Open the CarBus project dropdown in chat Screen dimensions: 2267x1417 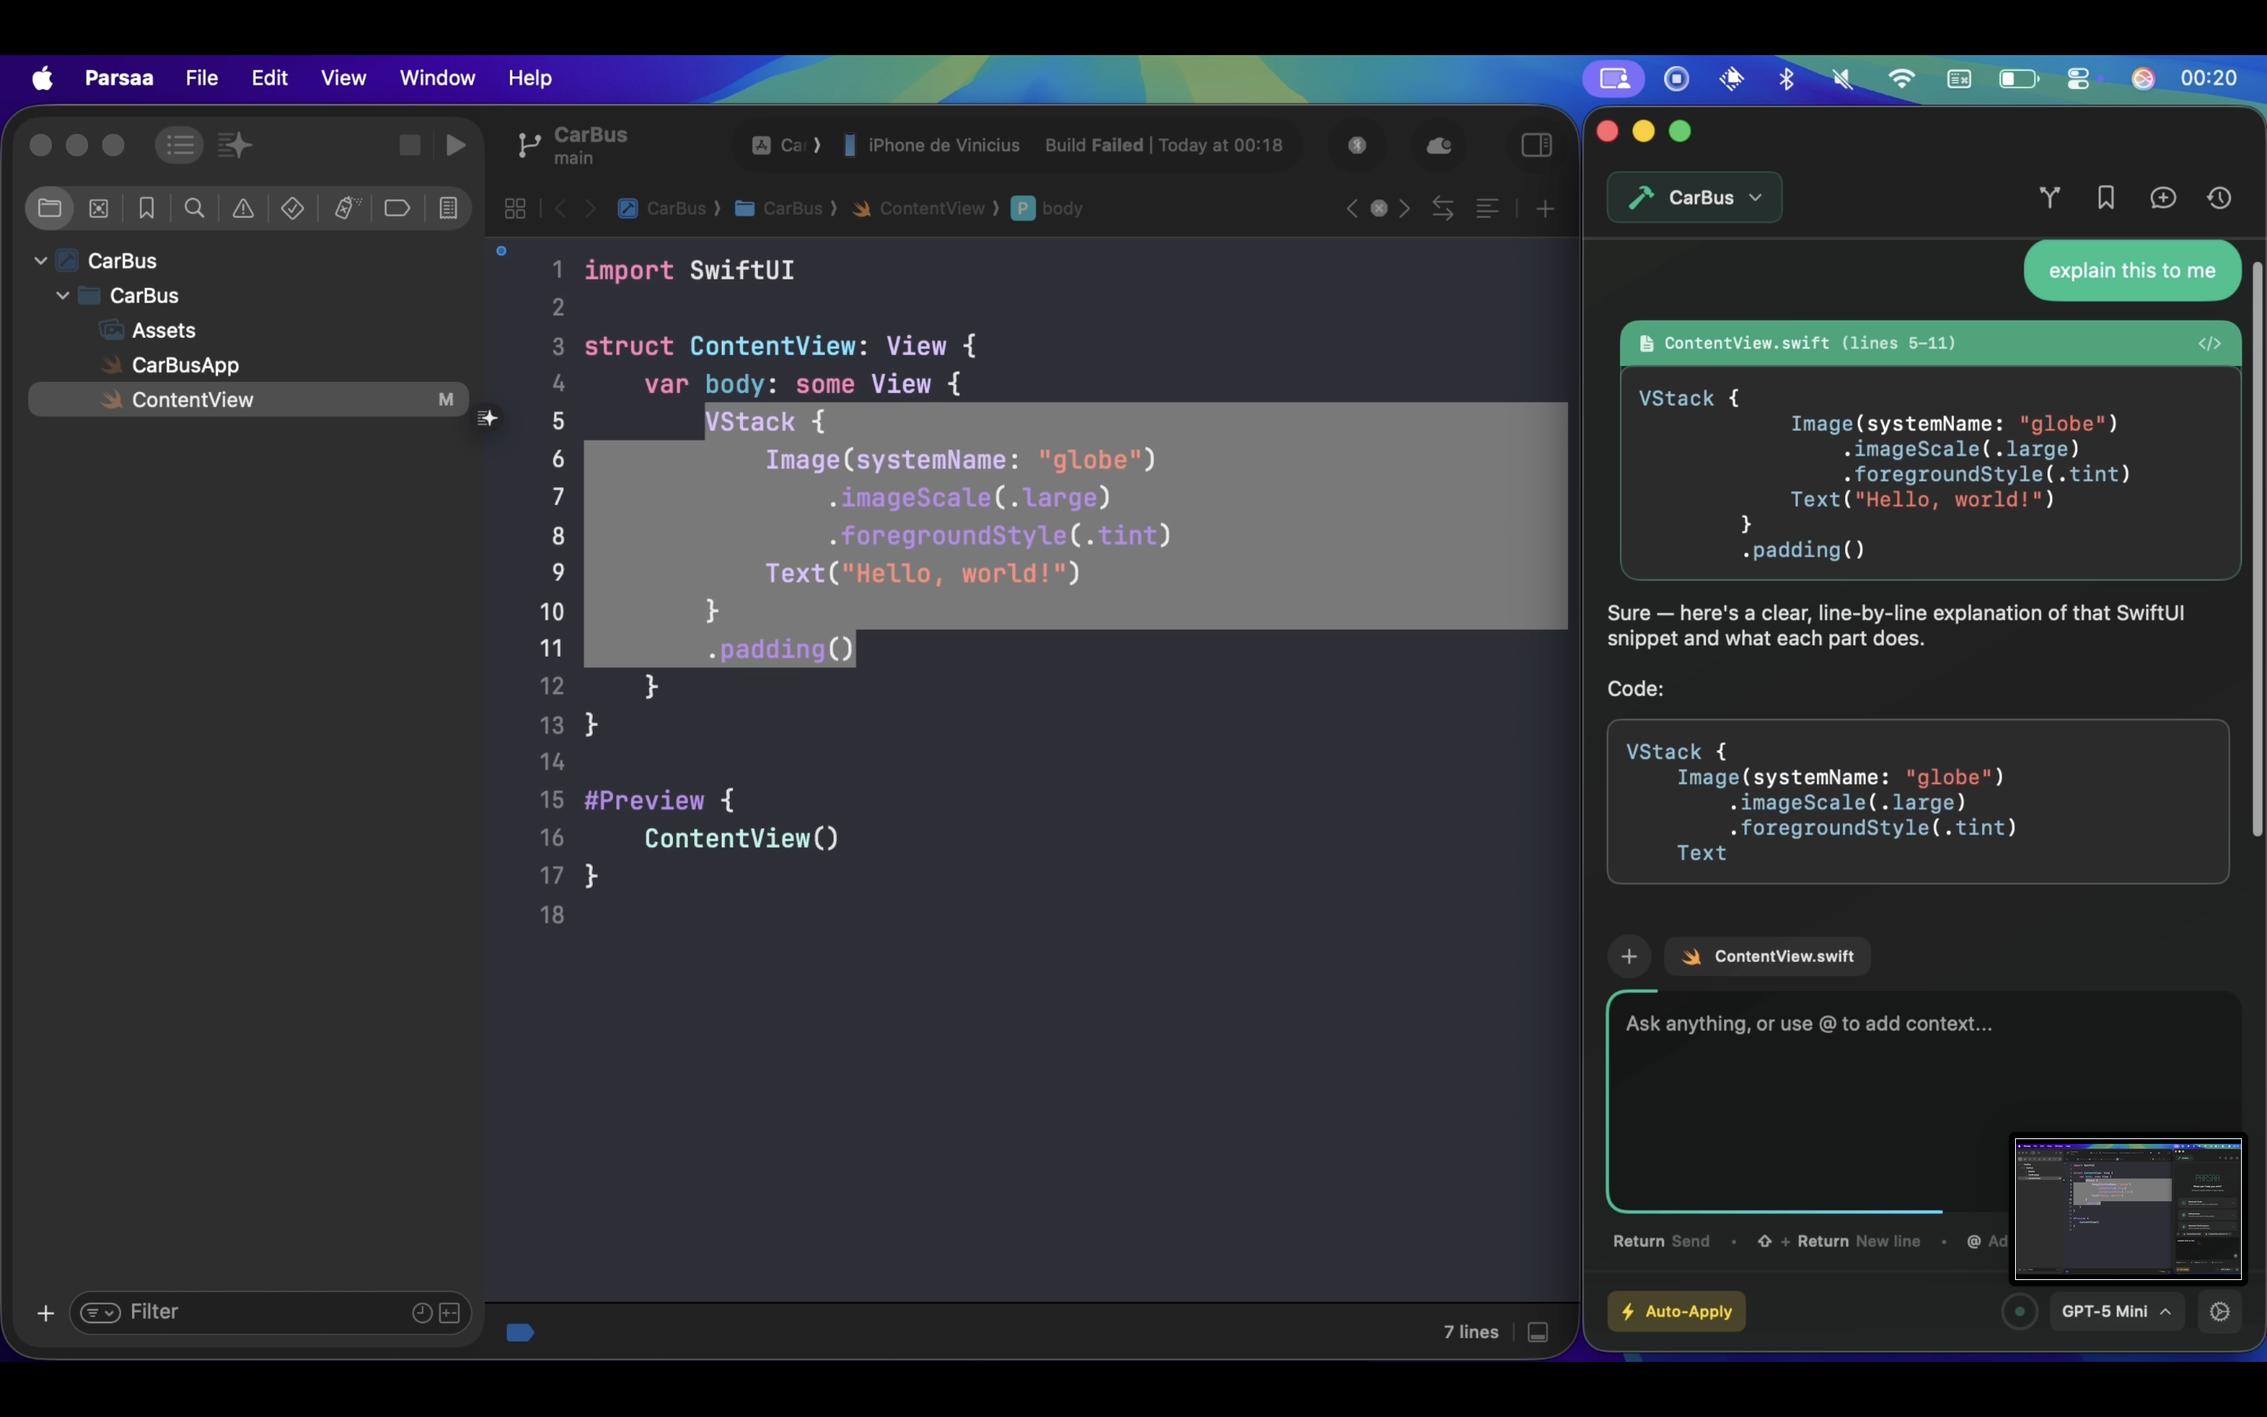pos(1695,198)
